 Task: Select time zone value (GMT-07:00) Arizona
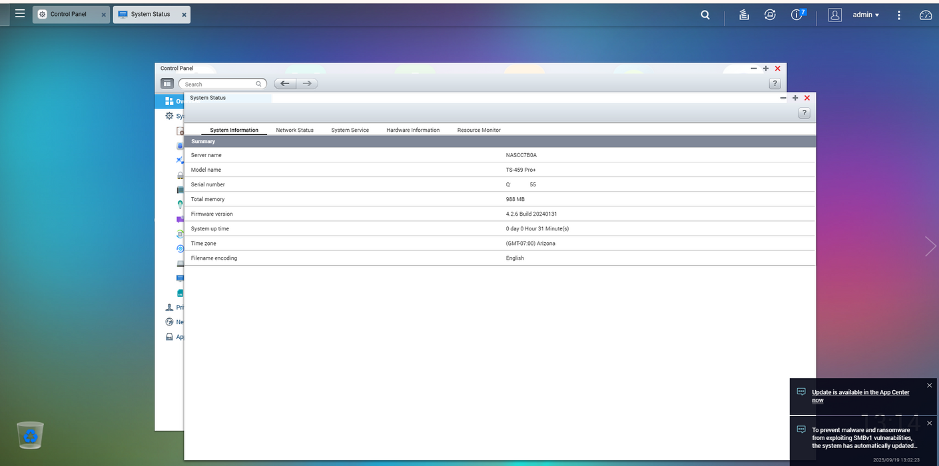(530, 243)
